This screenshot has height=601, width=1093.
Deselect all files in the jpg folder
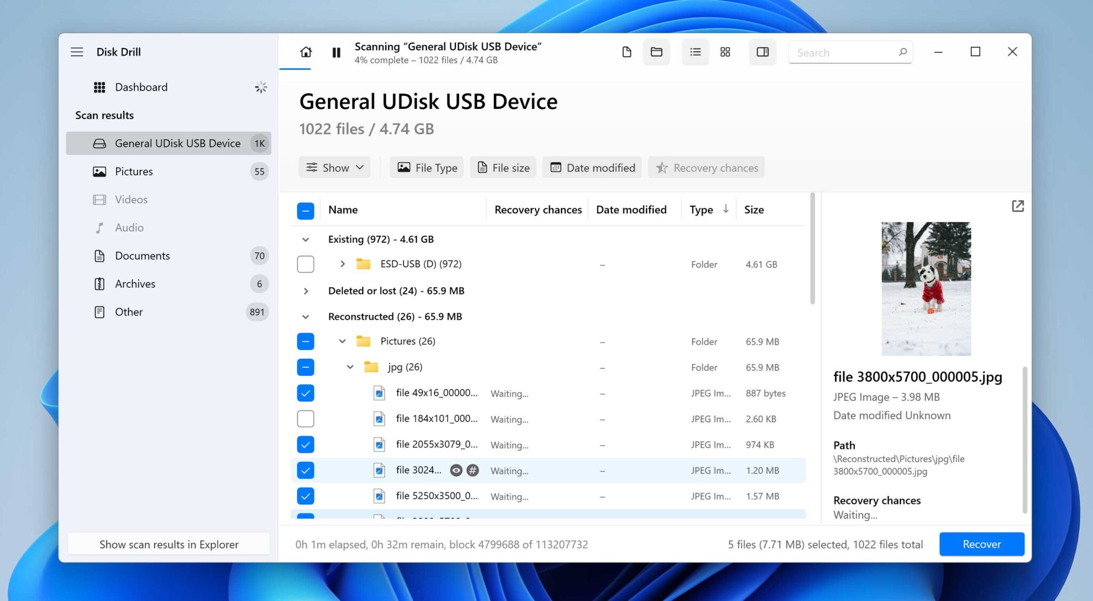pos(305,367)
